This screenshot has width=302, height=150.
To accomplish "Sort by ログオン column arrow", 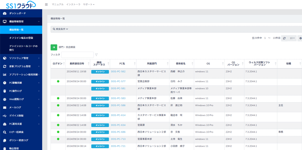I will (64, 64).
